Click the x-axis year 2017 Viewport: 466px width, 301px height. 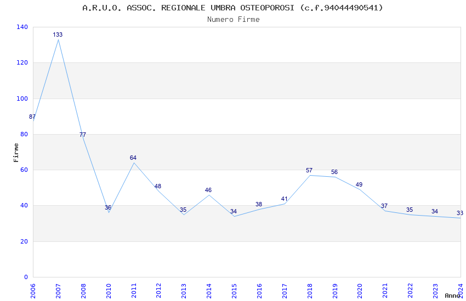coord(285,291)
